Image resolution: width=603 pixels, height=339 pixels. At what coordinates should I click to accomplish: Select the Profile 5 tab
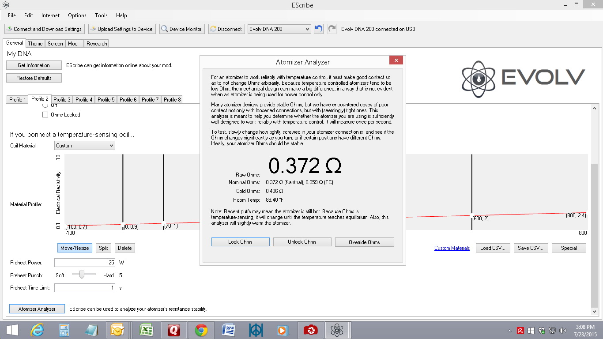coord(106,100)
